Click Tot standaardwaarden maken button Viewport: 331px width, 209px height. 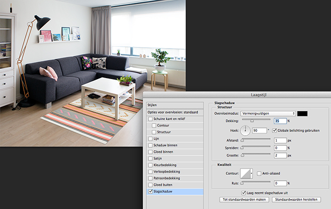point(244,199)
